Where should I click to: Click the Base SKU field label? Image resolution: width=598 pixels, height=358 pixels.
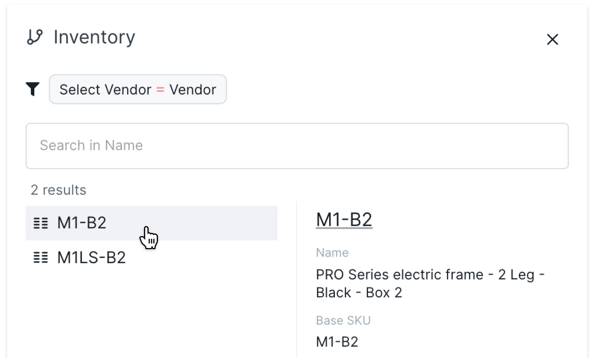click(x=343, y=320)
